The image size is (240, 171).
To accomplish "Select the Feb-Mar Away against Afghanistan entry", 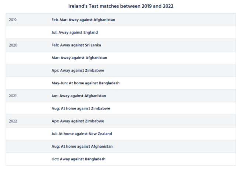I will 83,20.
